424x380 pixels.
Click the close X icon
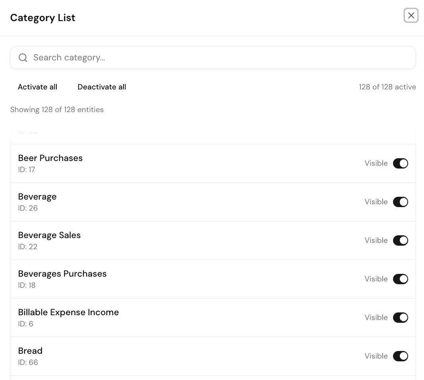411,16
